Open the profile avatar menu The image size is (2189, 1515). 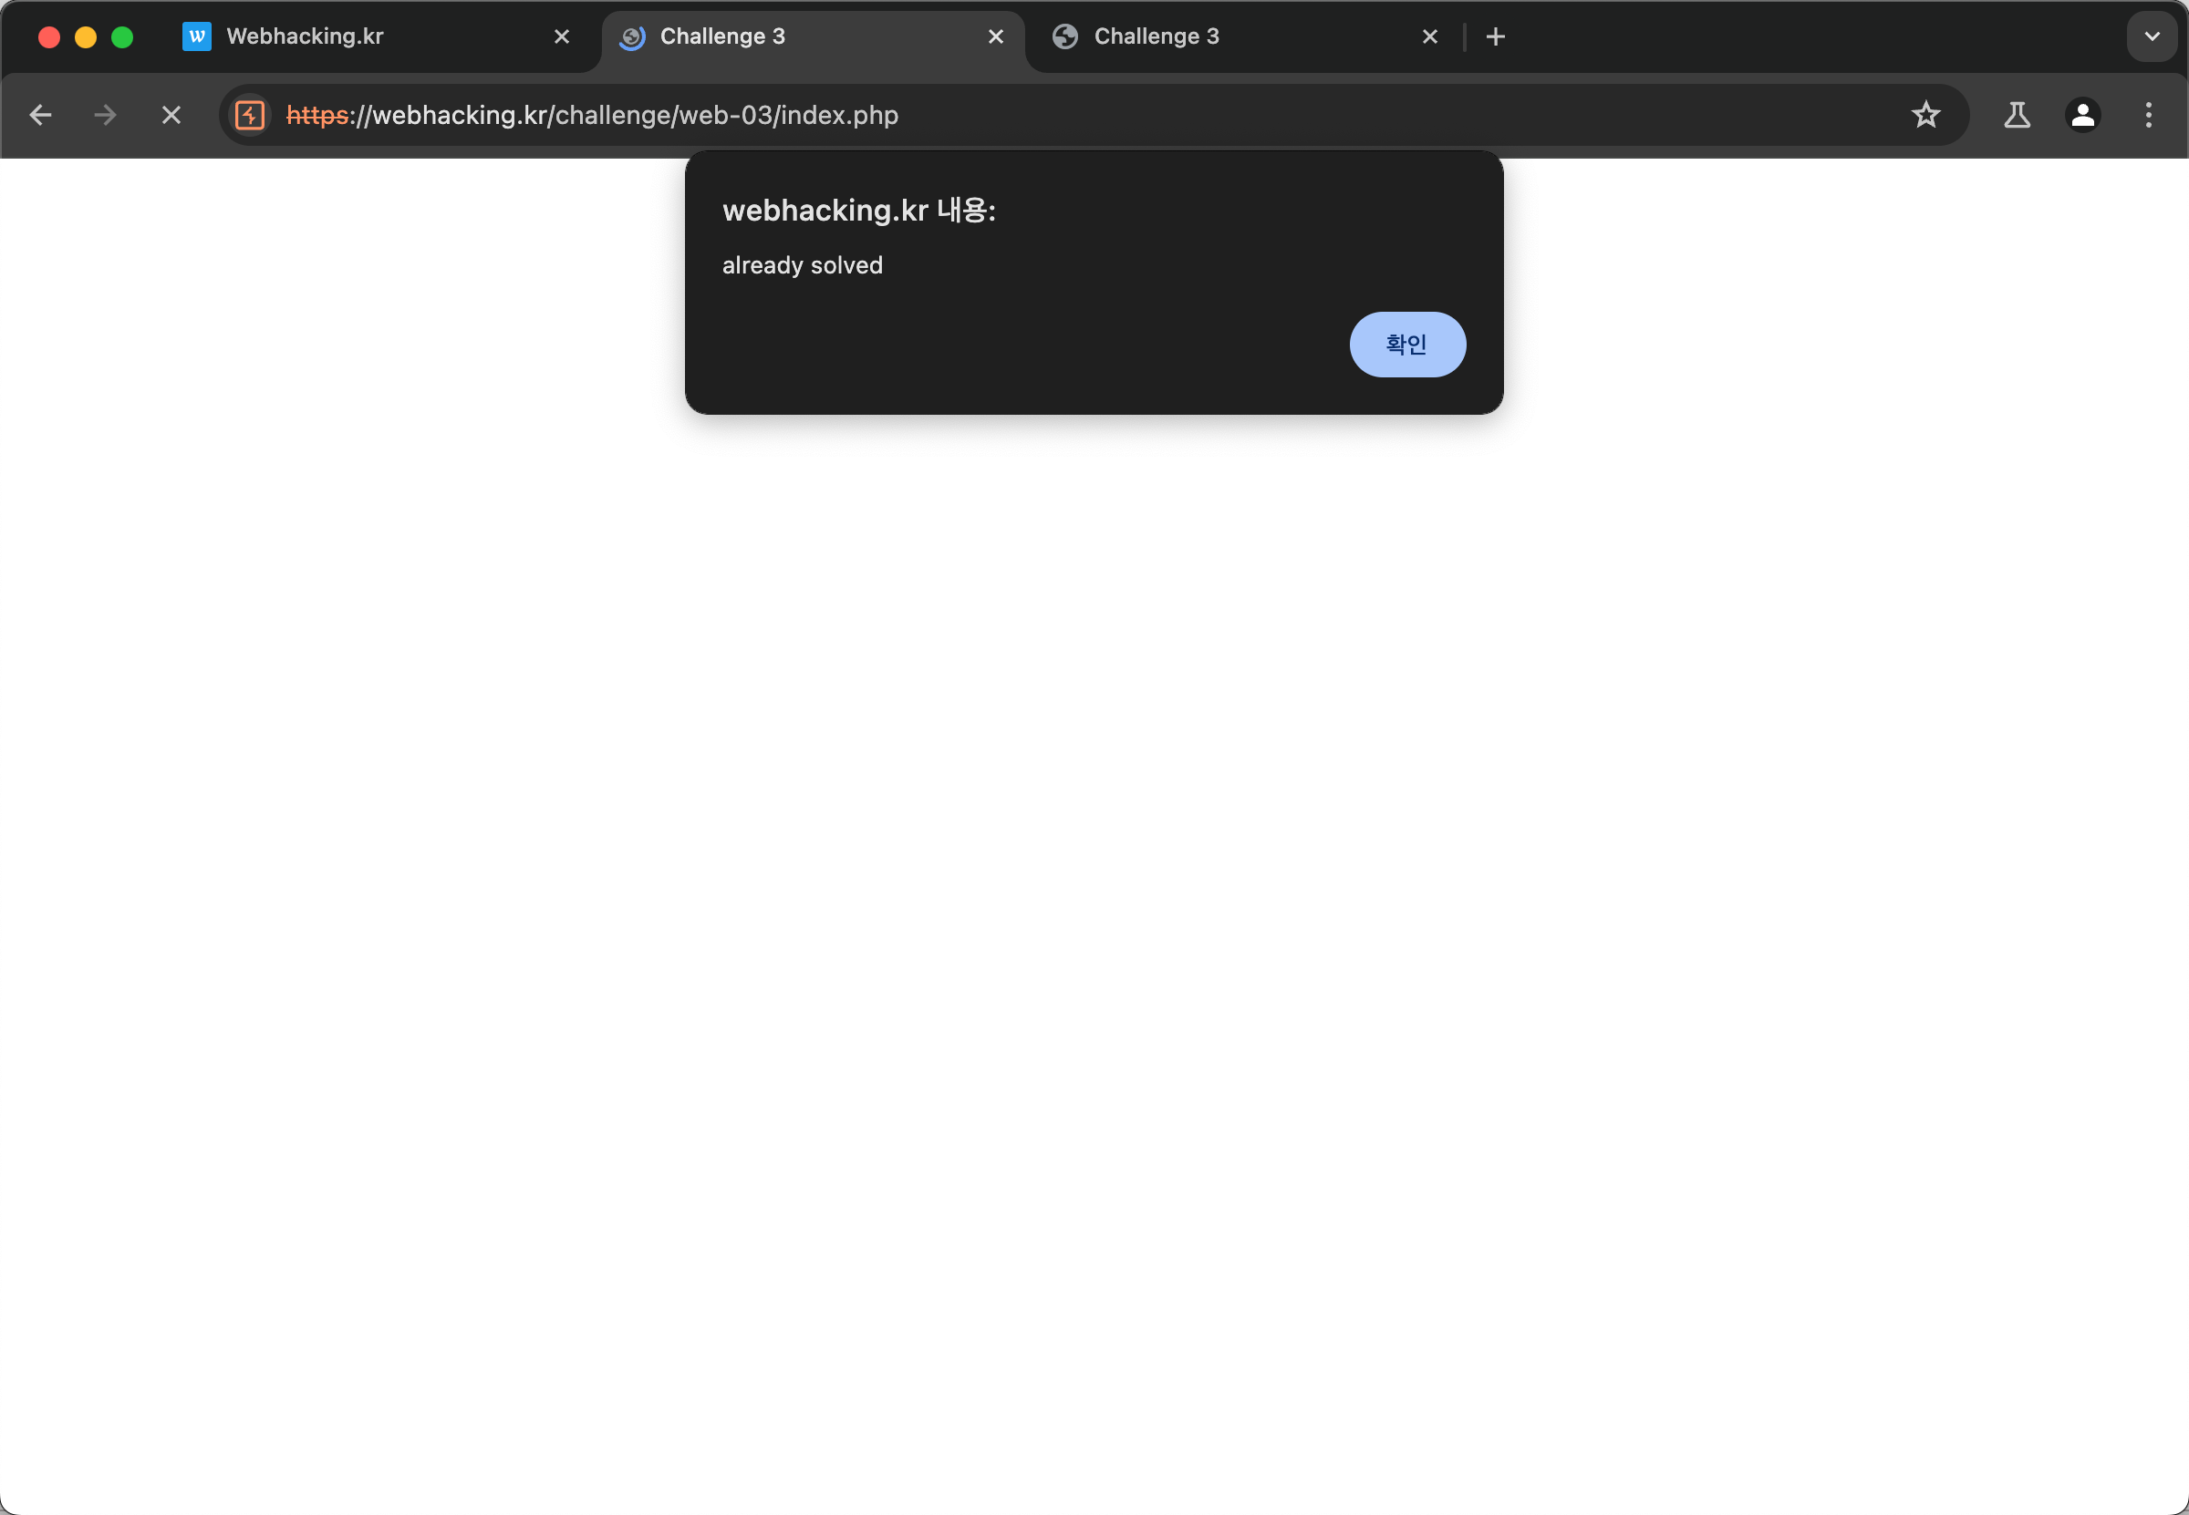[2082, 115]
